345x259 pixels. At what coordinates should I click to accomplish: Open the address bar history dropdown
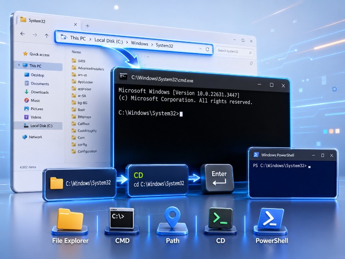(200, 48)
